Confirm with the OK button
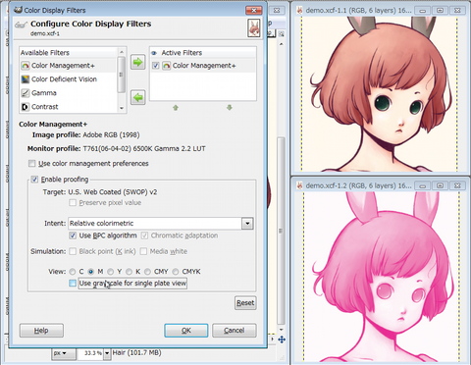 tap(186, 331)
